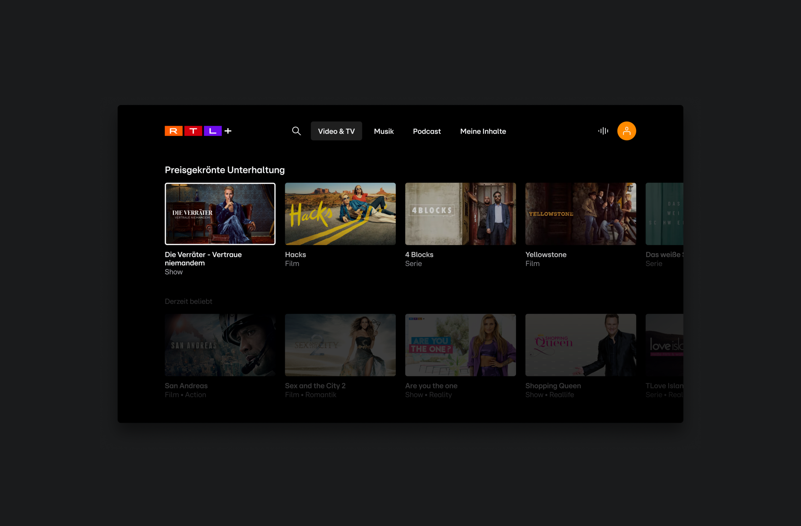The image size is (801, 526).
Task: Open the San Andreas thumbnail
Action: 220,345
